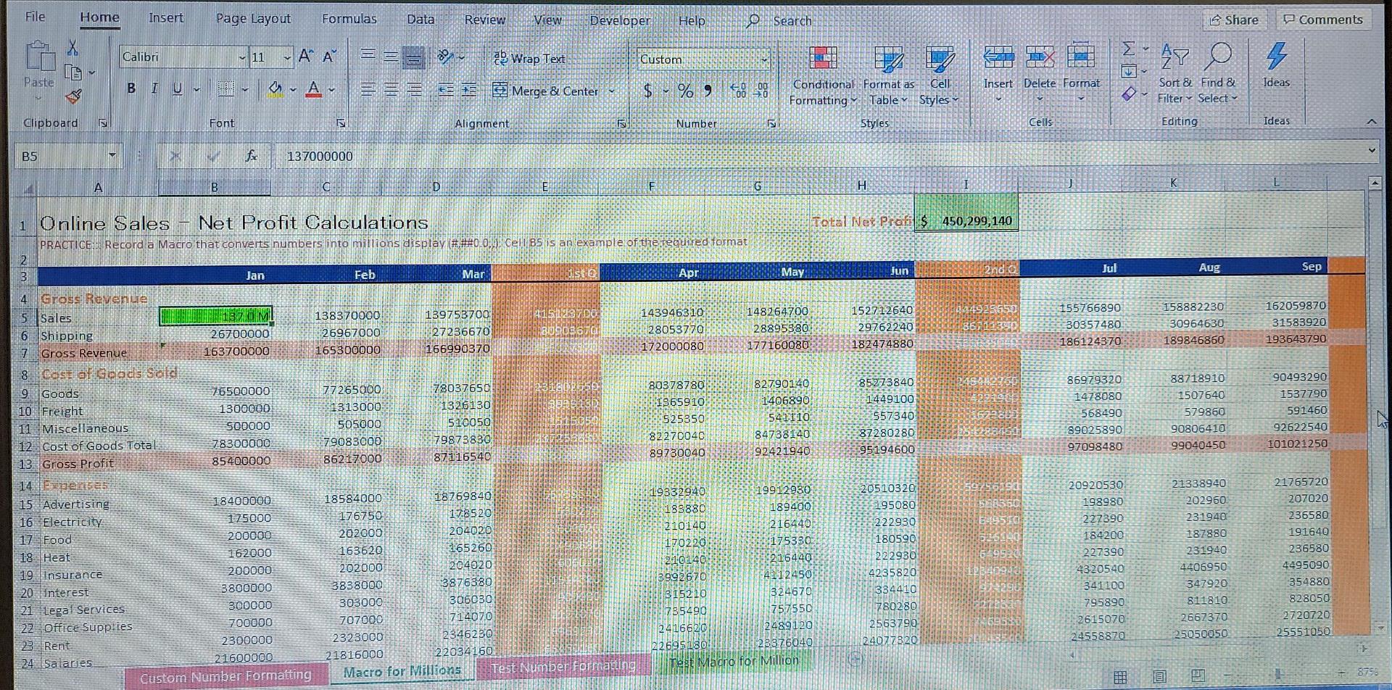Click the AutoSum sigma icon
Image resolution: width=1392 pixels, height=690 pixels.
pos(1128,49)
